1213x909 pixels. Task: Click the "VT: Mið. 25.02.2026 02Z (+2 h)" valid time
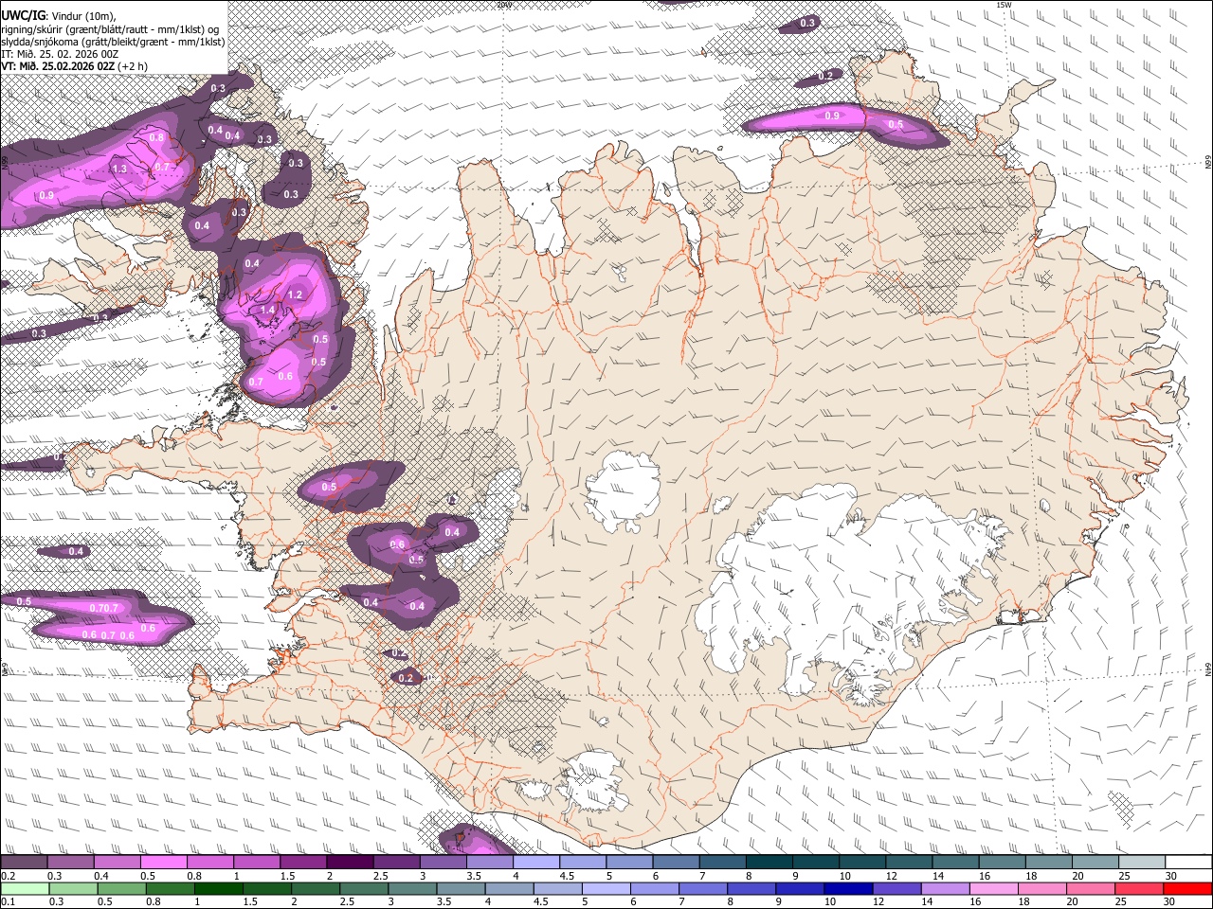pos(74,66)
